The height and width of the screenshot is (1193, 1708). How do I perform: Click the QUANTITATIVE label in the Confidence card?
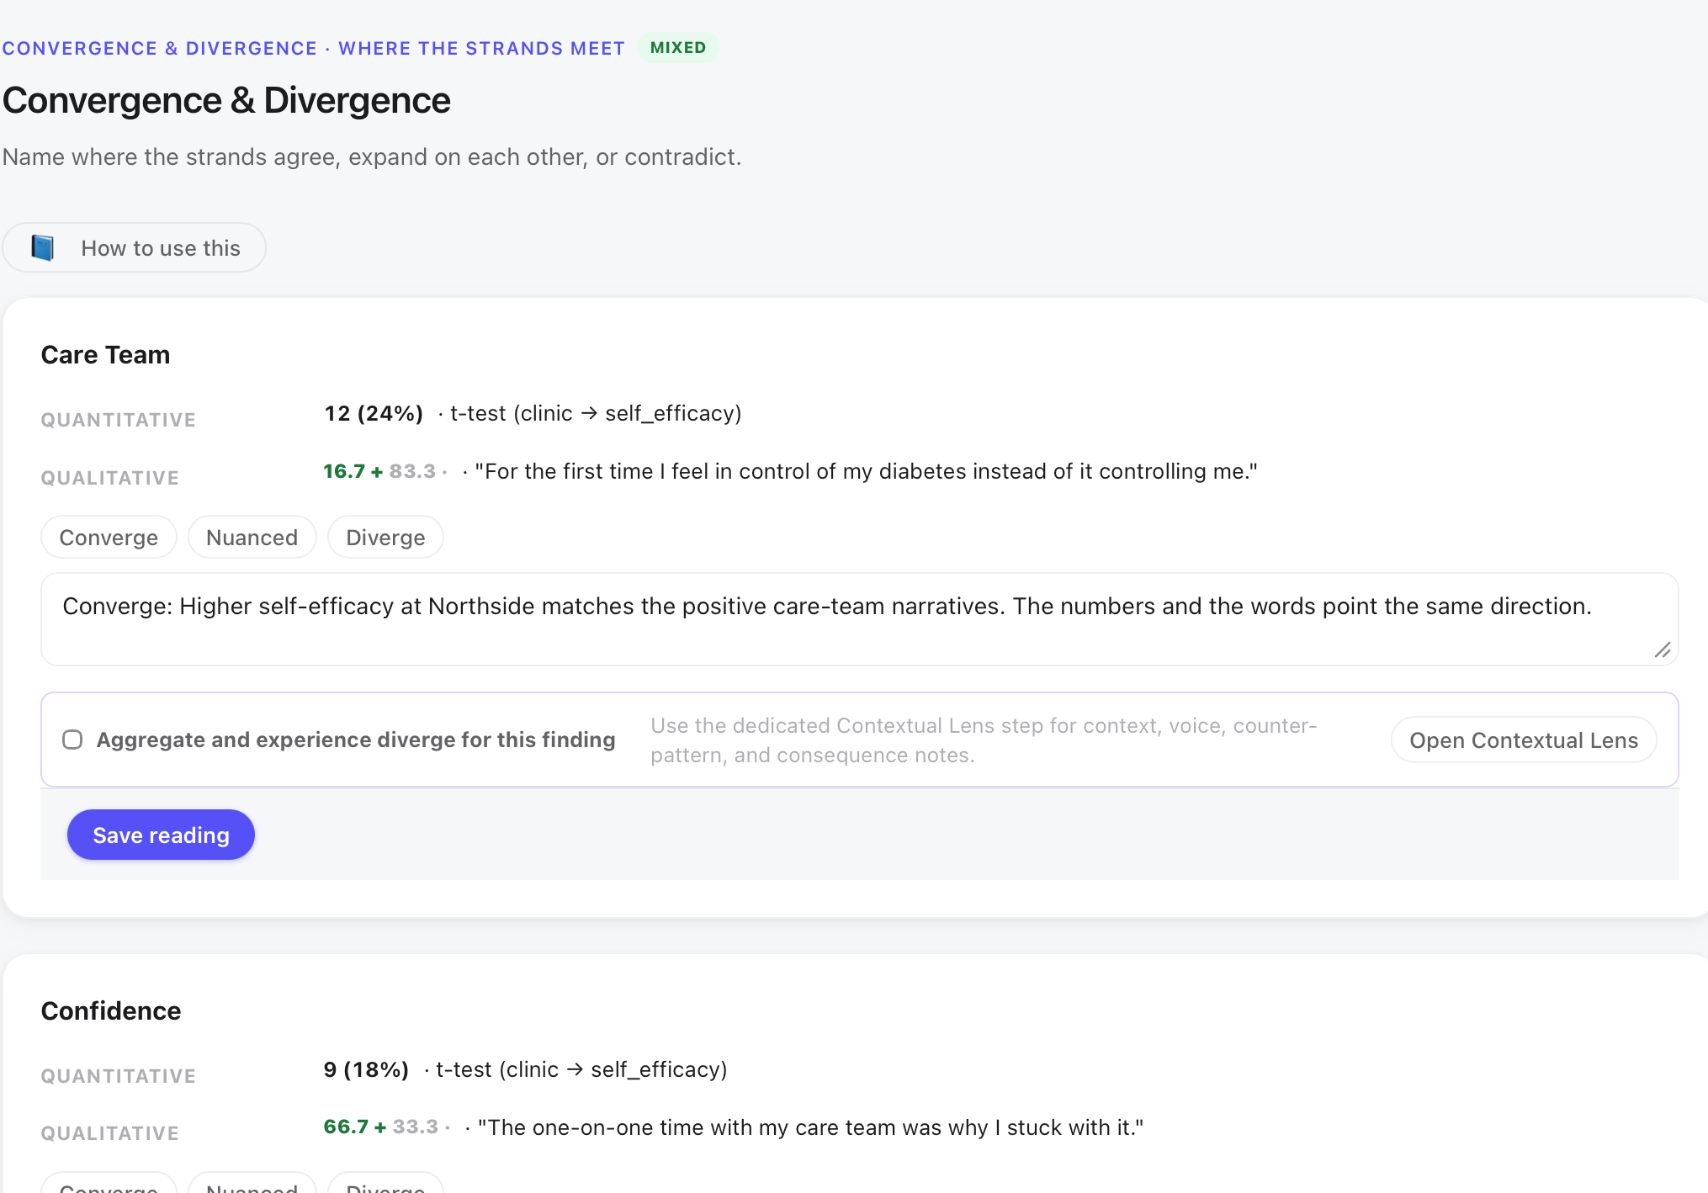[x=119, y=1076]
